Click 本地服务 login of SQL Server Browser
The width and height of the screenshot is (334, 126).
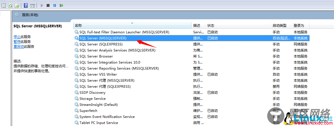(x=301, y=56)
